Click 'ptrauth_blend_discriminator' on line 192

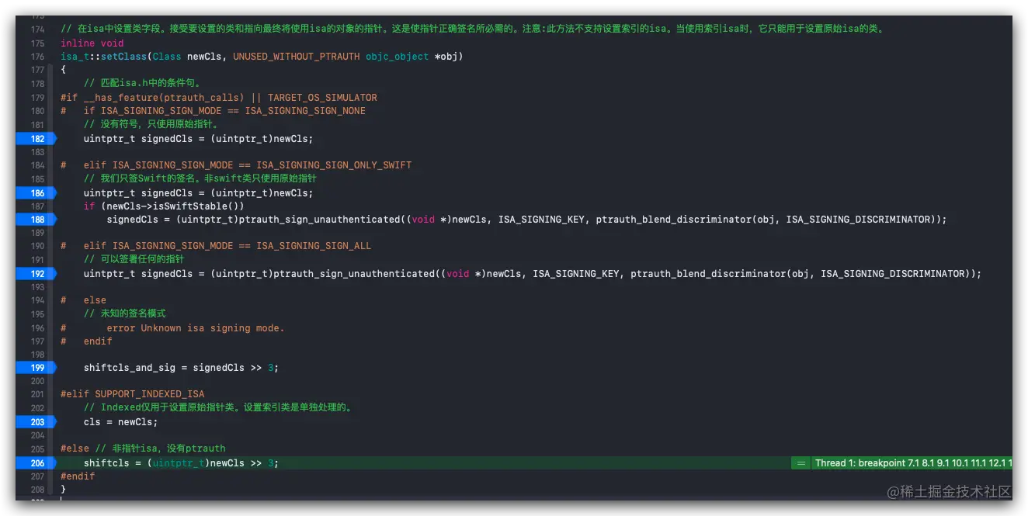click(707, 274)
